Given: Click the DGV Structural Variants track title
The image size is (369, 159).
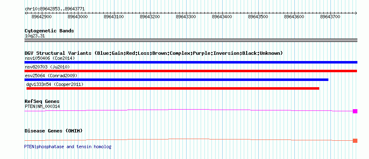Looking at the screenshot, I should coord(154,53).
